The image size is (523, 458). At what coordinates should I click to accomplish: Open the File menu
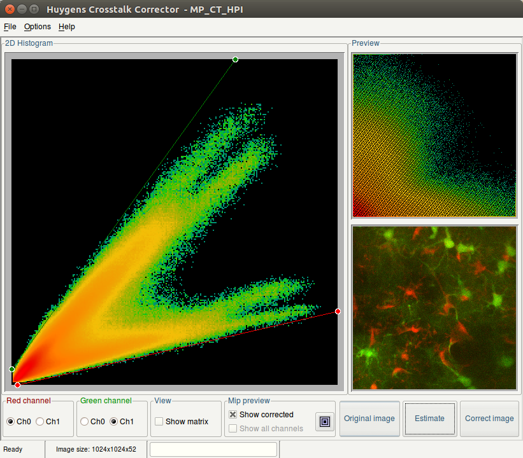[10, 27]
